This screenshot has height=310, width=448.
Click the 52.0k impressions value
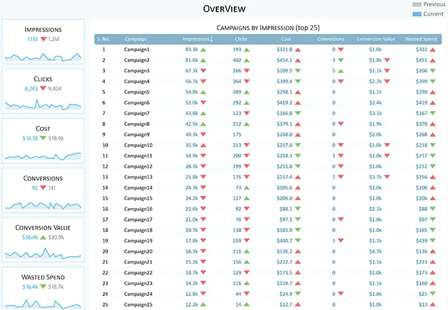point(191,102)
